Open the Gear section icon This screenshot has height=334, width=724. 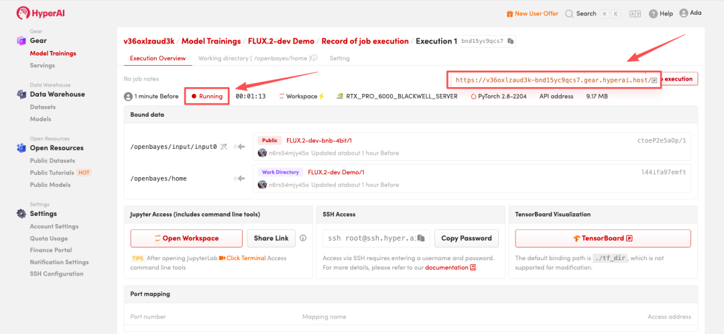(x=21, y=41)
